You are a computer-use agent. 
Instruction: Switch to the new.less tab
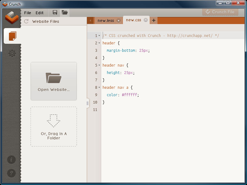tap(106, 21)
